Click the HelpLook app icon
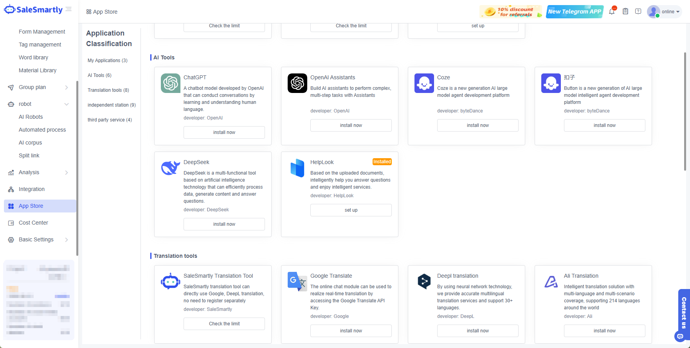This screenshot has height=348, width=690. tap(297, 168)
